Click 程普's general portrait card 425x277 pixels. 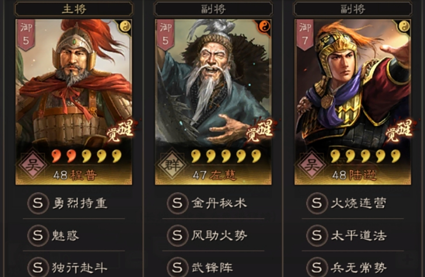coord(74,102)
